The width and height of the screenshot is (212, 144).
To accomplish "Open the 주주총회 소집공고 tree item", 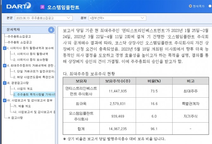I will 20,42.
